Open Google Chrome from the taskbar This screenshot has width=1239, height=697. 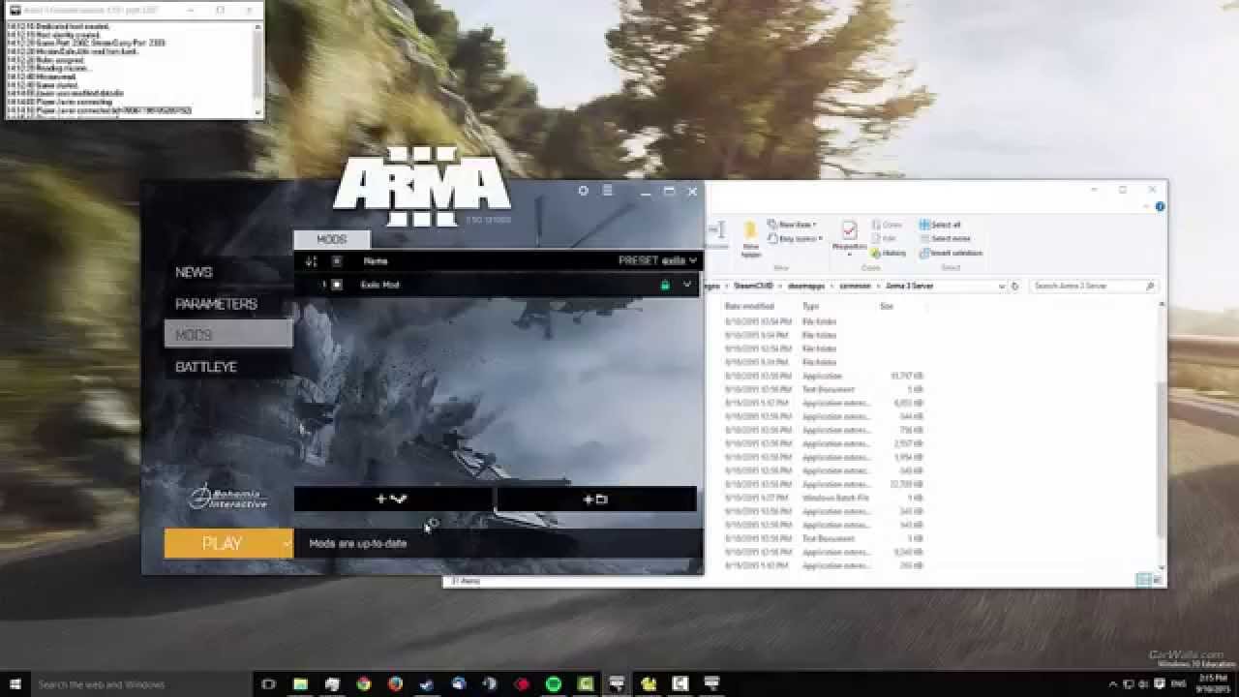(x=363, y=684)
